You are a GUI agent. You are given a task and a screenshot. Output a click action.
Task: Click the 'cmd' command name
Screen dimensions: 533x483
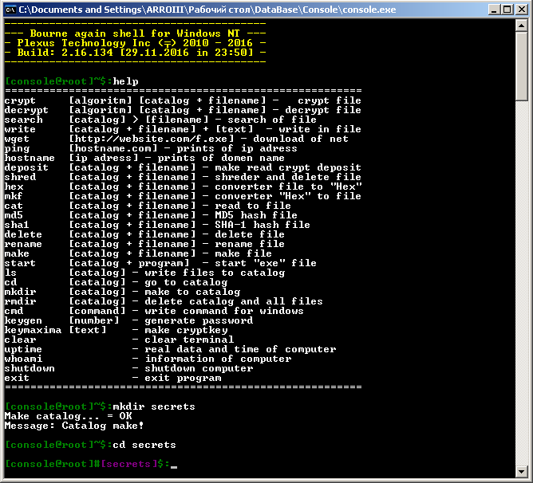pyautogui.click(x=14, y=311)
